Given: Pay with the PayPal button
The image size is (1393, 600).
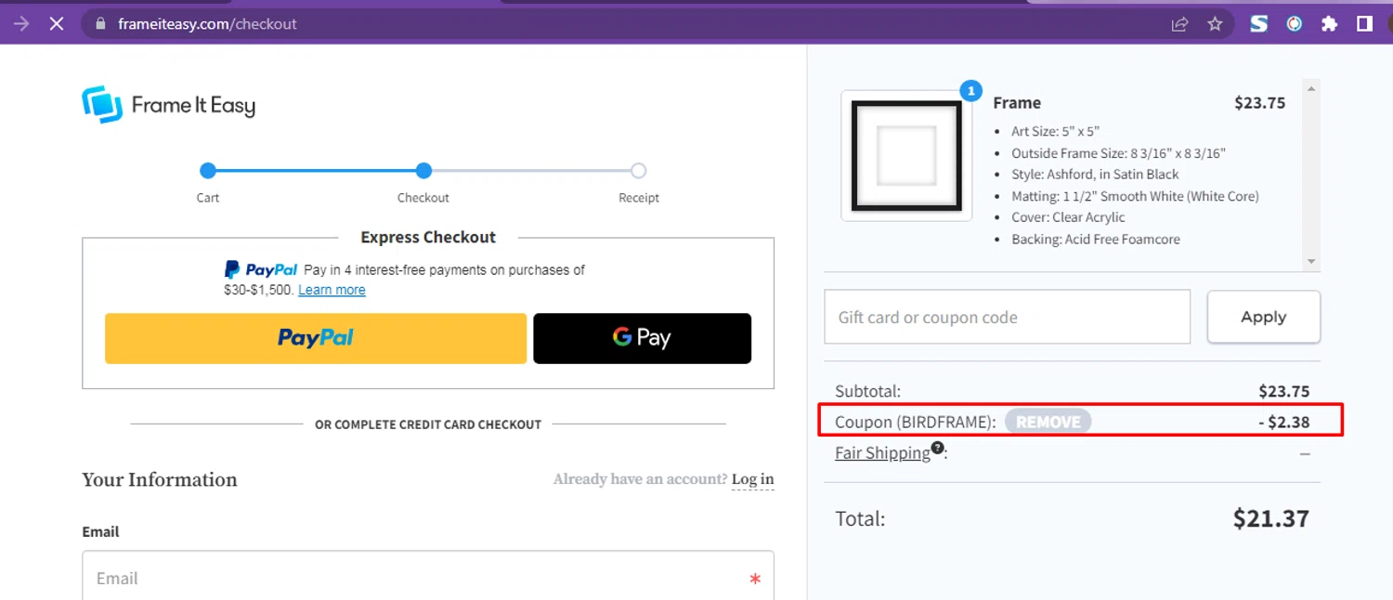Looking at the screenshot, I should pos(316,338).
